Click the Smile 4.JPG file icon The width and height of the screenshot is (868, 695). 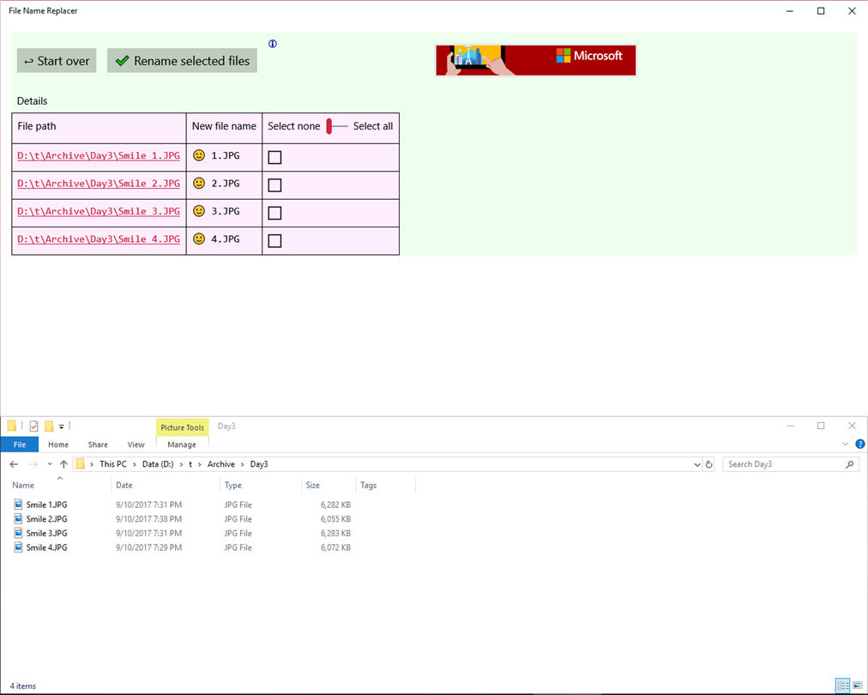coord(18,547)
